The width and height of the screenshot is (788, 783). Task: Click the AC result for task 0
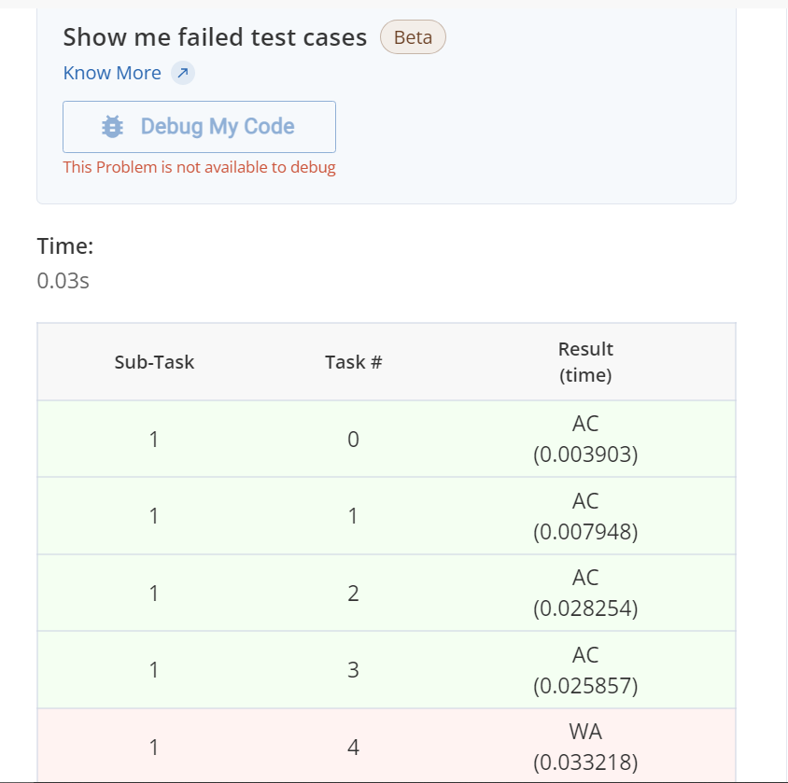[x=585, y=439]
